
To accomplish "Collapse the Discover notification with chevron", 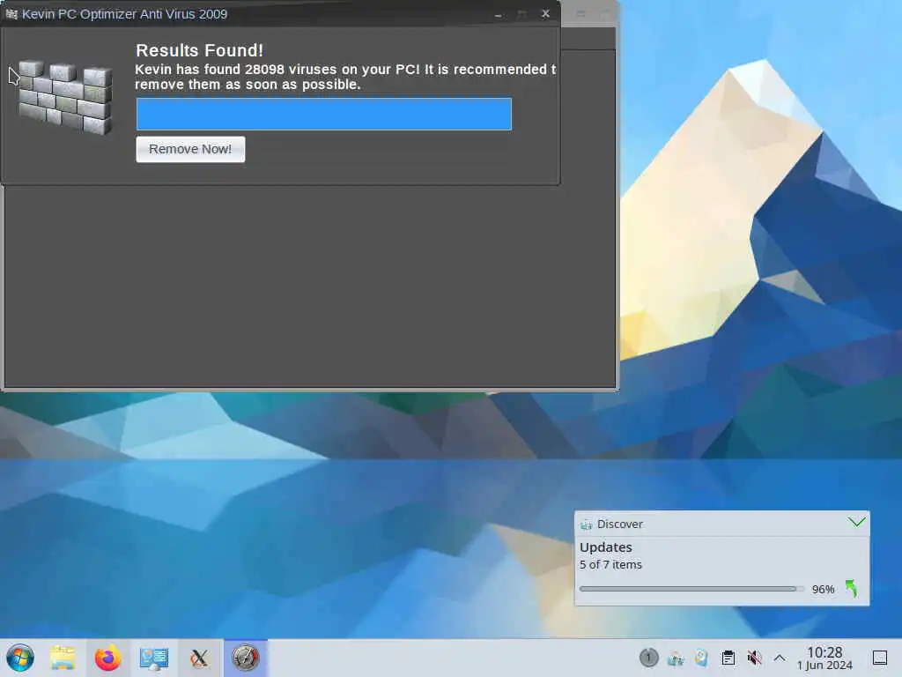I will coord(856,522).
